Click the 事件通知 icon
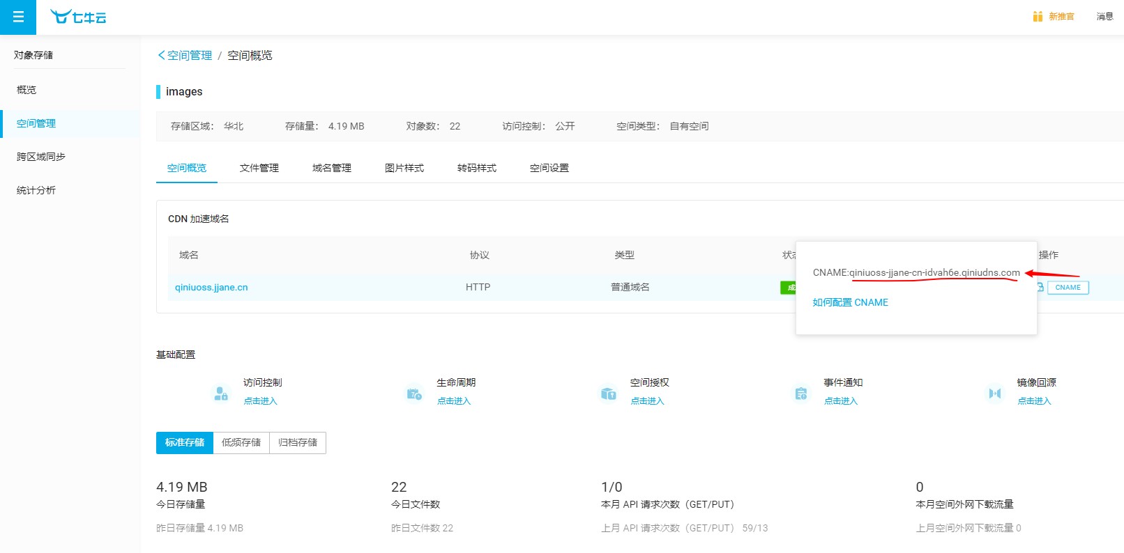Screen dimensions: 1124x553 801,394
